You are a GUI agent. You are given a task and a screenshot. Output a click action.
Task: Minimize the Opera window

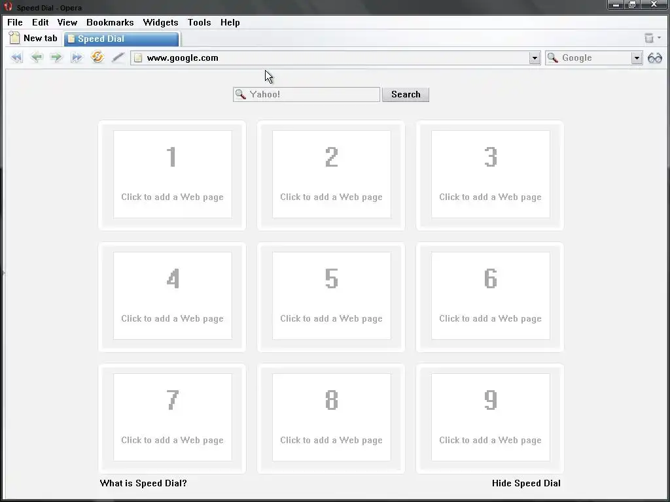coord(616,5)
